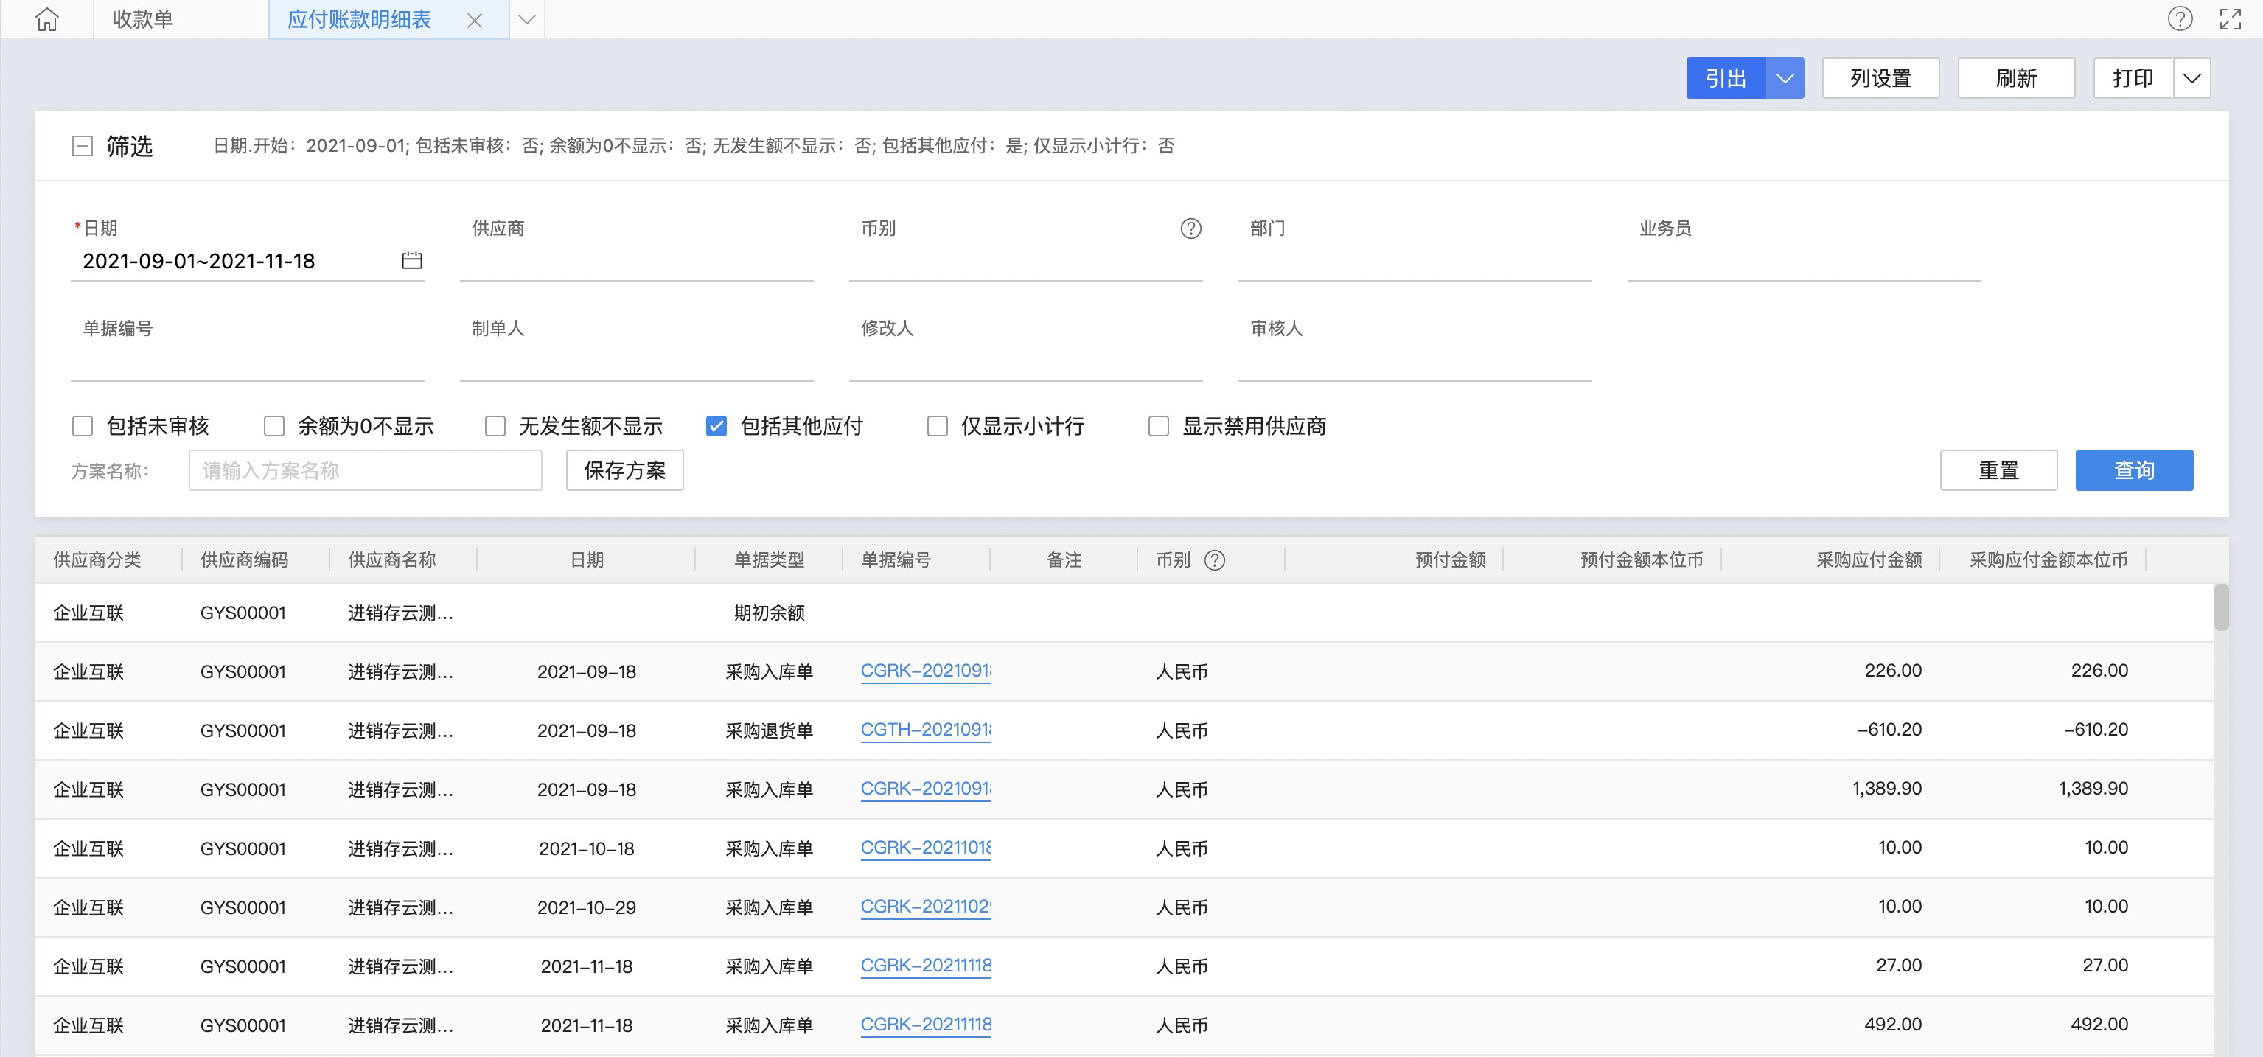The width and height of the screenshot is (2263, 1057).
Task: Focus the 方案名称 input field
Action: point(365,471)
